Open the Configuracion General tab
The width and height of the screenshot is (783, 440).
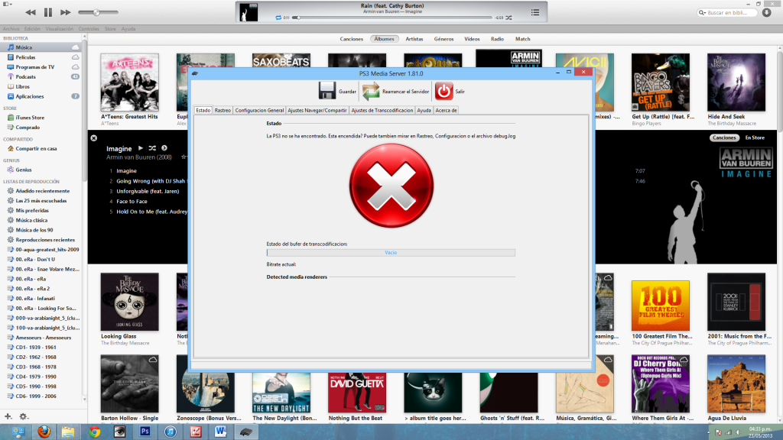tap(259, 110)
